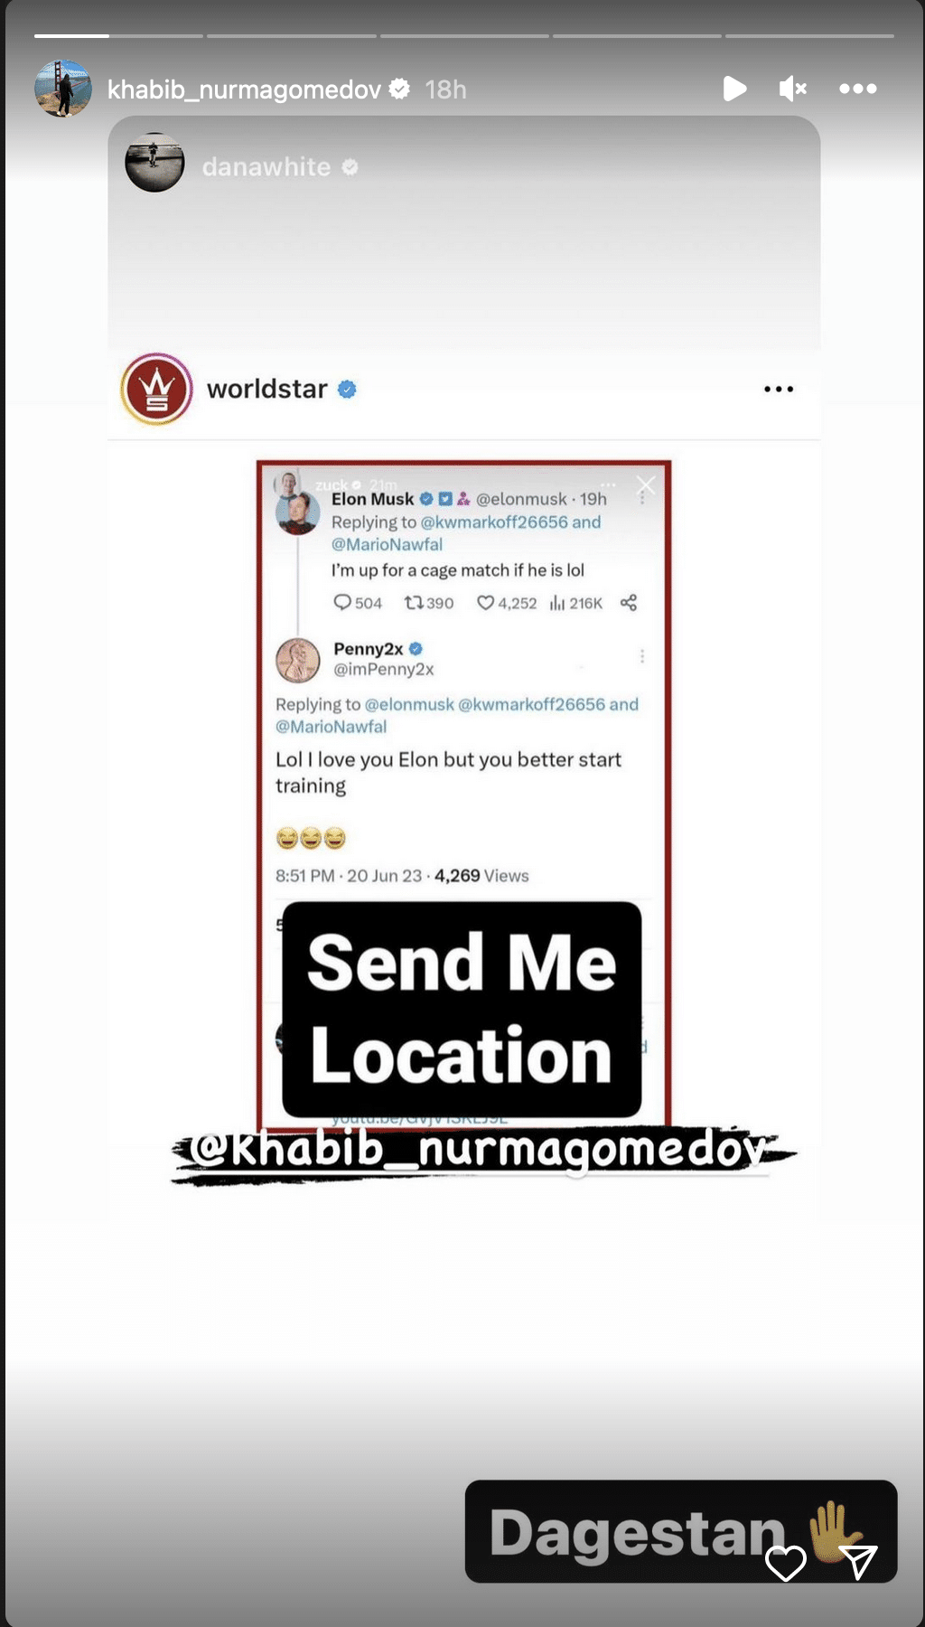Open khabib_nurmagomedov username link
925x1627 pixels.
(x=244, y=89)
